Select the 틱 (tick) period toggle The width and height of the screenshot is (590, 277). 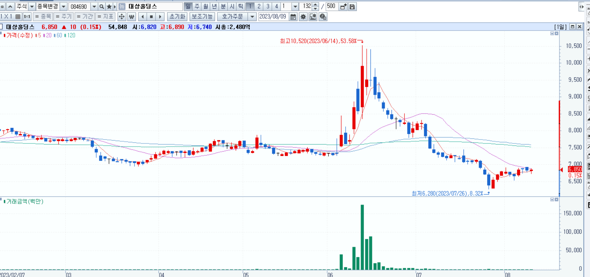[x=241, y=6]
